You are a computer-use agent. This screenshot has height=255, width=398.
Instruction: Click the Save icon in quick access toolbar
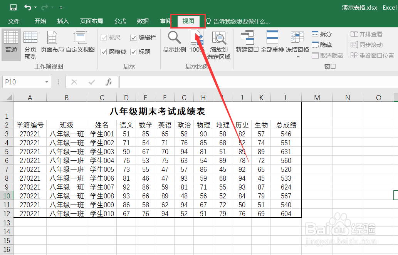pyautogui.click(x=13, y=7)
